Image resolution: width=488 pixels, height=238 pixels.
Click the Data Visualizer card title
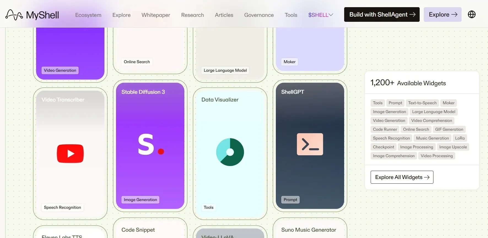tap(220, 100)
